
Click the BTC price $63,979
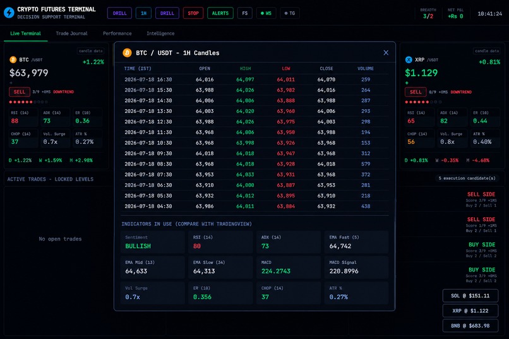click(x=29, y=73)
